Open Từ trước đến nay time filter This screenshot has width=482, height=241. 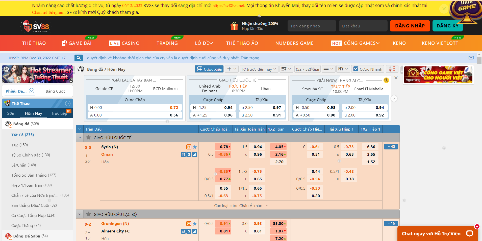click(259, 69)
